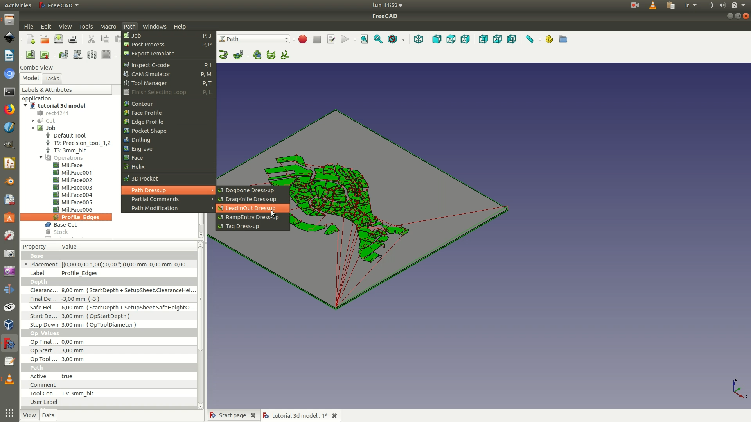Click the new document icon
Viewport: 751px width, 422px height.
(x=31, y=39)
